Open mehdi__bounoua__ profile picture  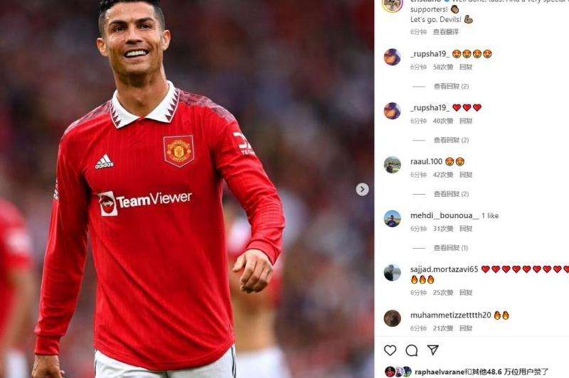[393, 219]
